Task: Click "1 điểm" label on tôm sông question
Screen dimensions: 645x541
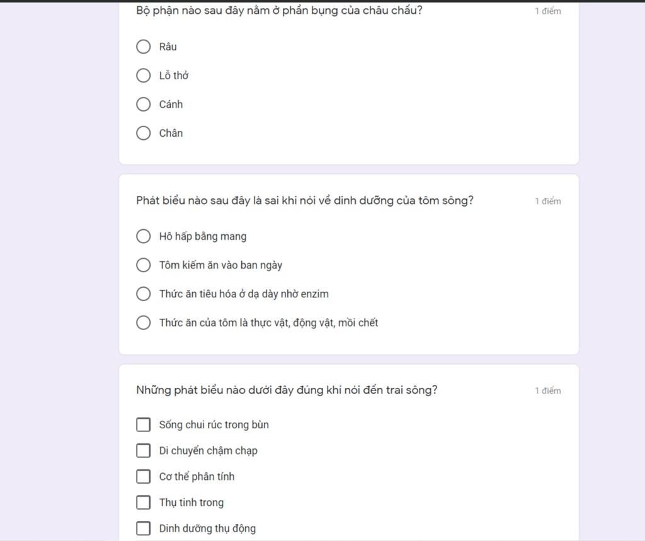Action: click(x=548, y=201)
